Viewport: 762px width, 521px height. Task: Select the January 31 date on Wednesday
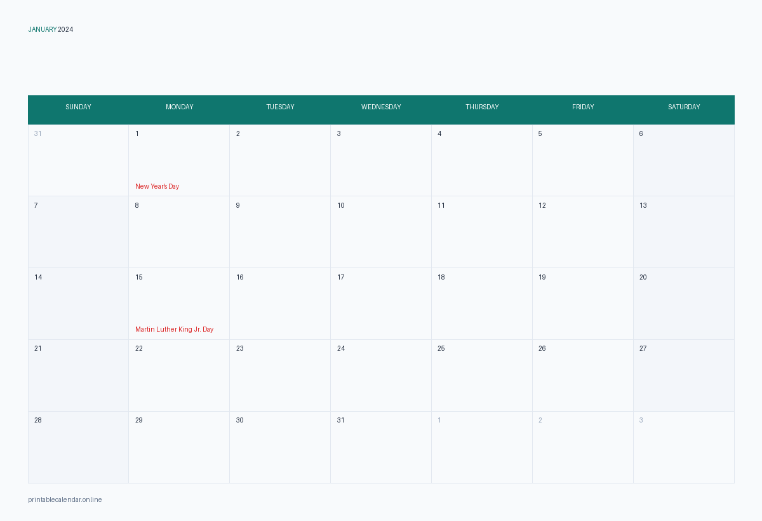(381, 447)
